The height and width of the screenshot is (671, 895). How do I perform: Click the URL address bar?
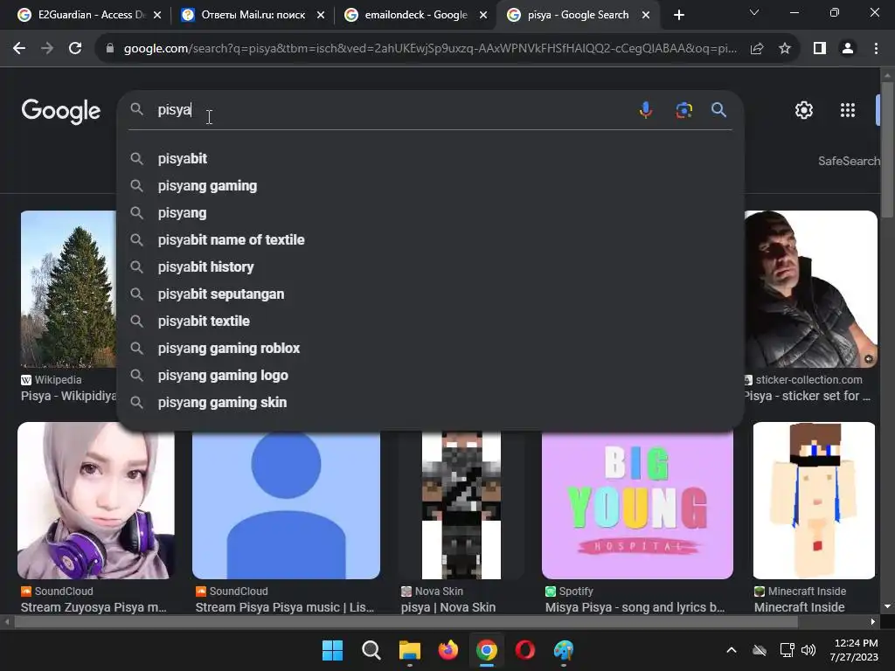tap(430, 49)
